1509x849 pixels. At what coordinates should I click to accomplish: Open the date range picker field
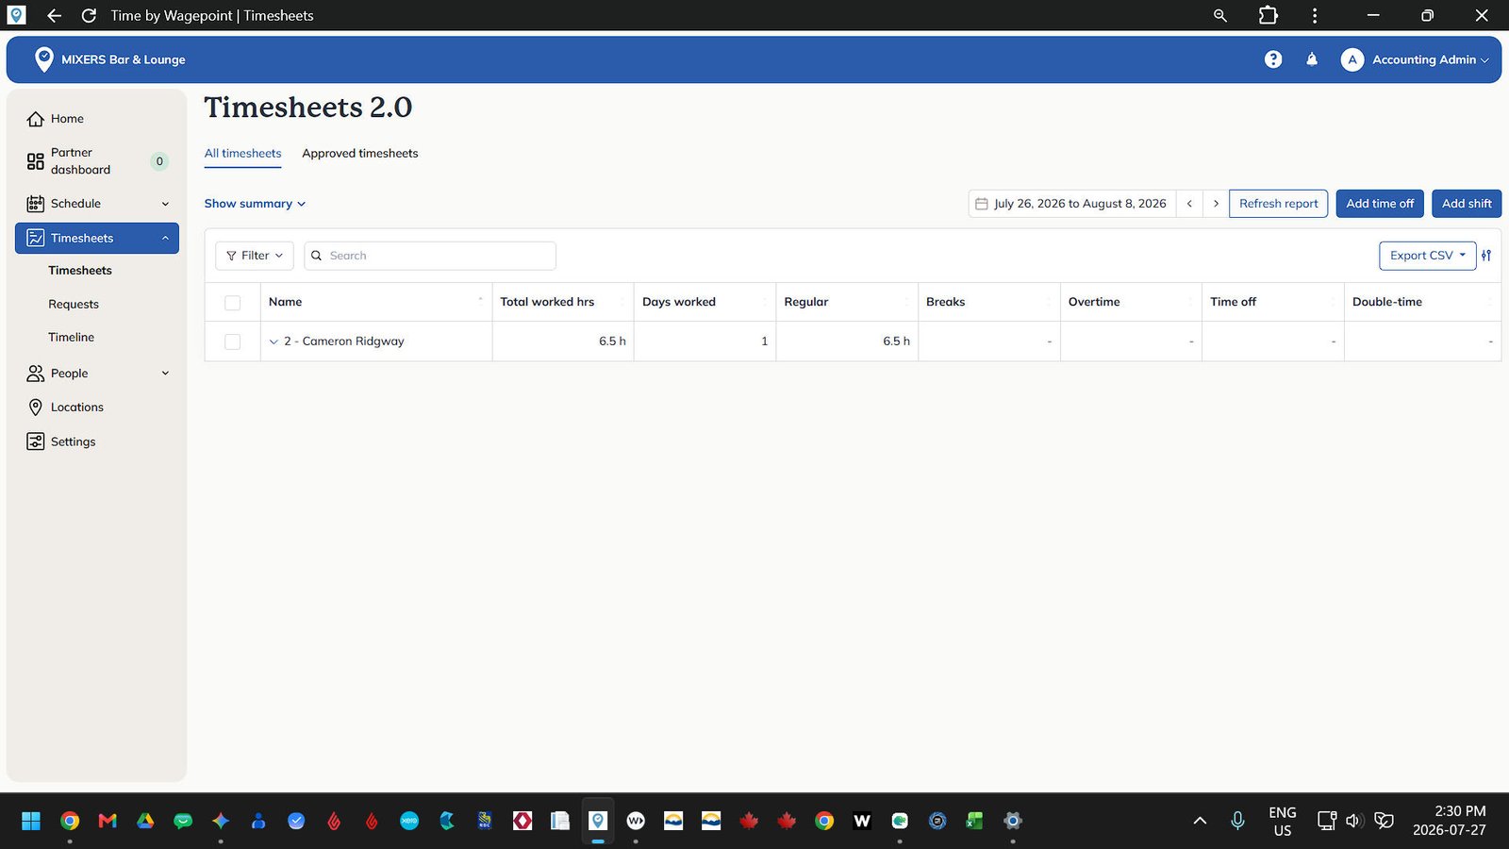point(1071,204)
